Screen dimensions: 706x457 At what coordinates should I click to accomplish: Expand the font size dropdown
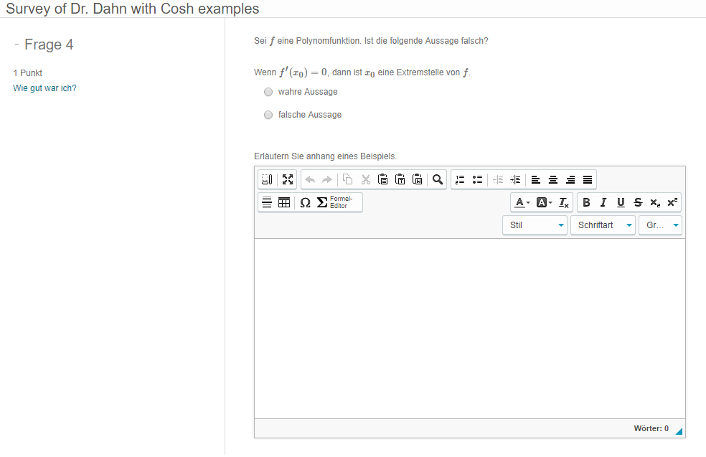pyautogui.click(x=660, y=225)
